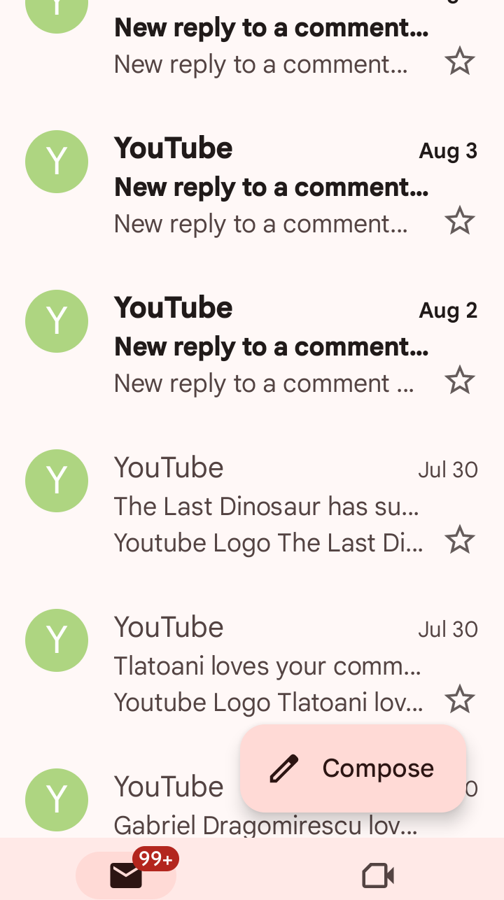504x900 pixels.
Task: Star The Last Dinosaur email
Action: [x=460, y=541]
